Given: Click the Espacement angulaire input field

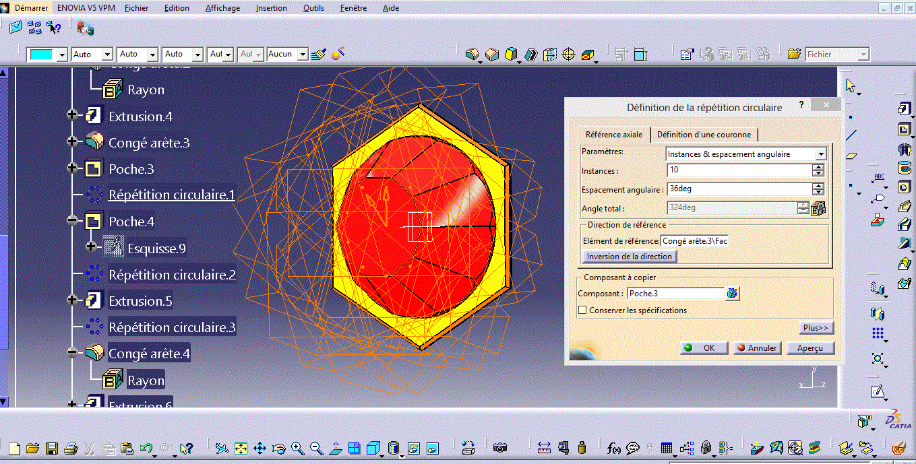Looking at the screenshot, I should (740, 189).
